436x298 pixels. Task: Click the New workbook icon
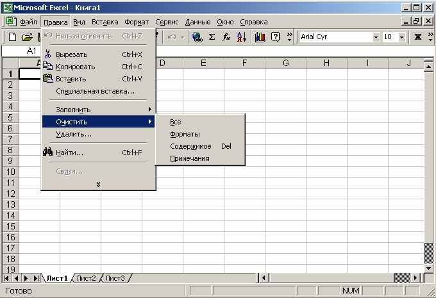coord(12,37)
